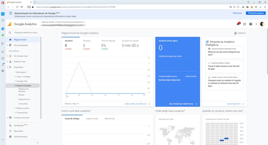Click the MAIS INSIGHTS link
268x145 pixels.
(x=236, y=104)
